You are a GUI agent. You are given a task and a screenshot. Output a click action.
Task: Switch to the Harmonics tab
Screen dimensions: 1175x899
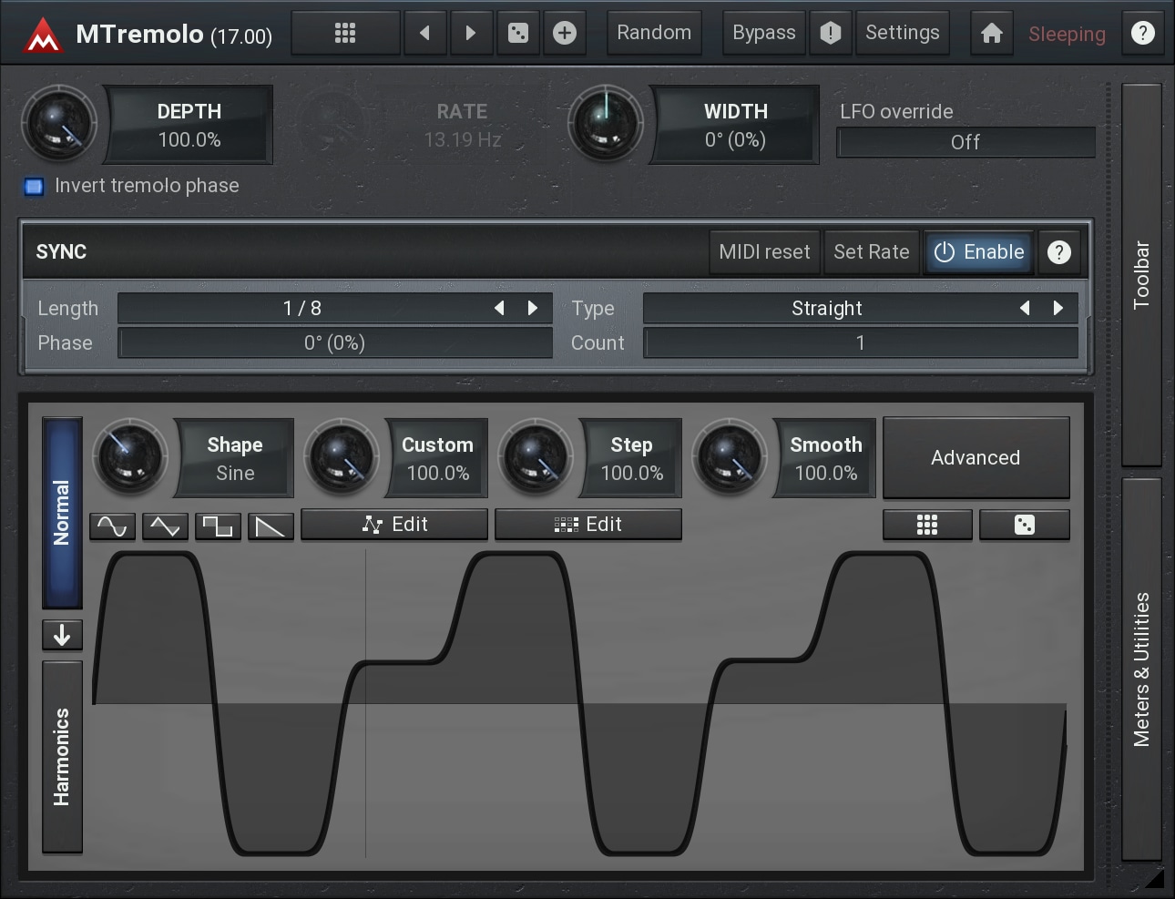(62, 757)
